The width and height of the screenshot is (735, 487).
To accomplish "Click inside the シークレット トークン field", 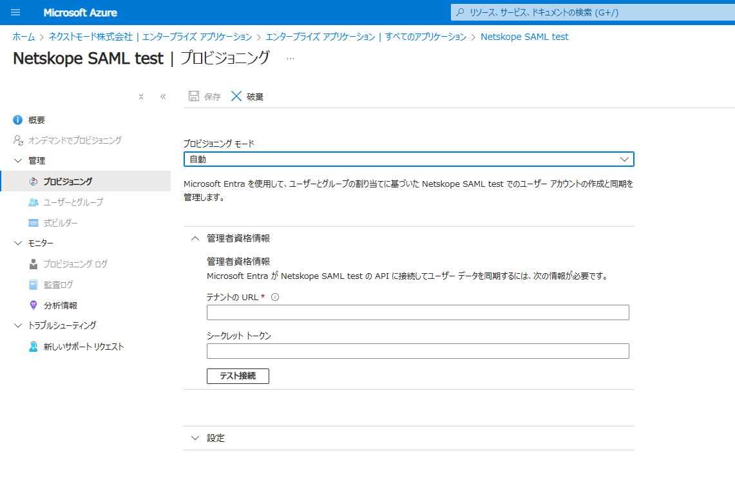I will click(417, 350).
